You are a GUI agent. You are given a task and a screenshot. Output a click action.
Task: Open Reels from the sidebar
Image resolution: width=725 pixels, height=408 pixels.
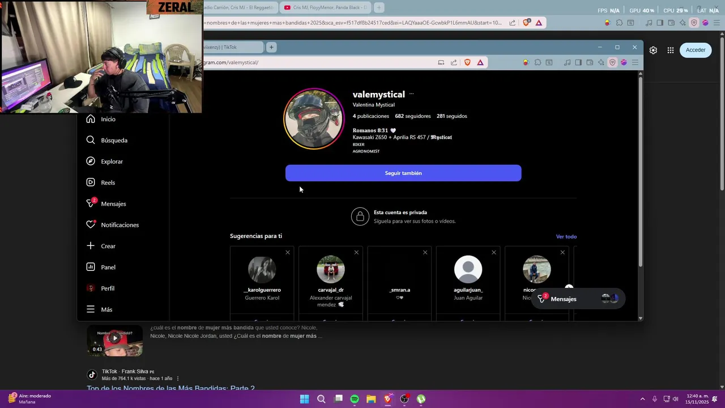coord(100,182)
